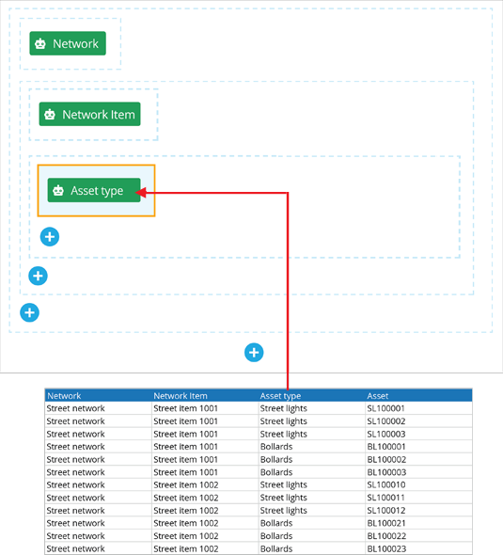
Task: Click the robot icon on Network block
Action: coord(40,43)
